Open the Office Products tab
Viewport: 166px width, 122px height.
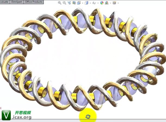click(x=34, y=2)
